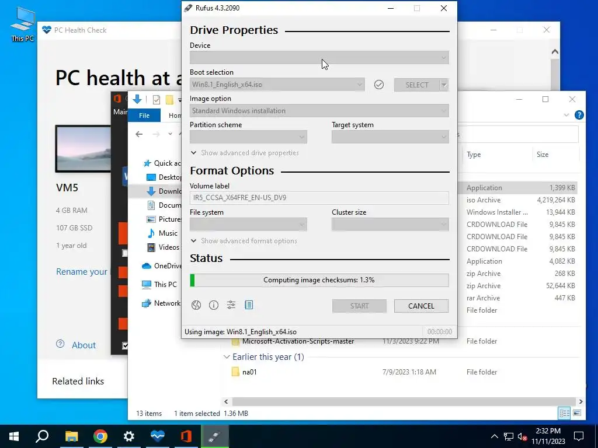Click the Volume label input field
The width and height of the screenshot is (598, 448).
click(x=319, y=198)
